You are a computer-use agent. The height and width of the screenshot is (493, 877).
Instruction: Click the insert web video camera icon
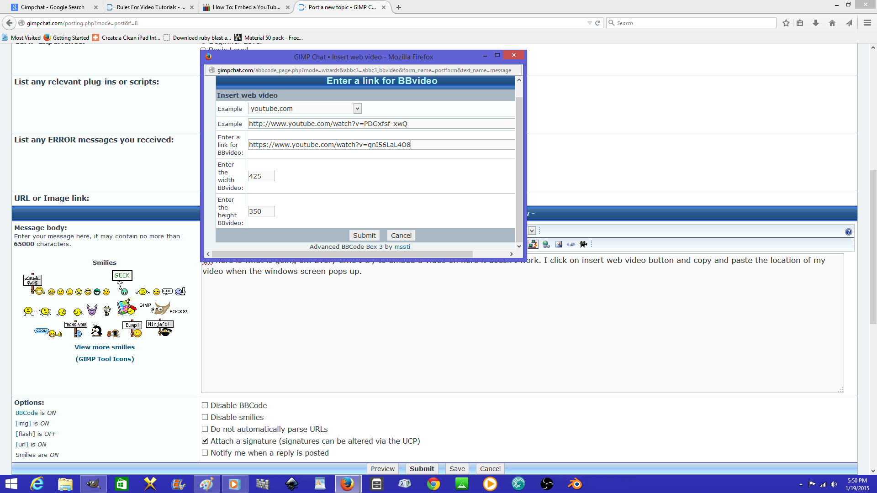point(583,244)
